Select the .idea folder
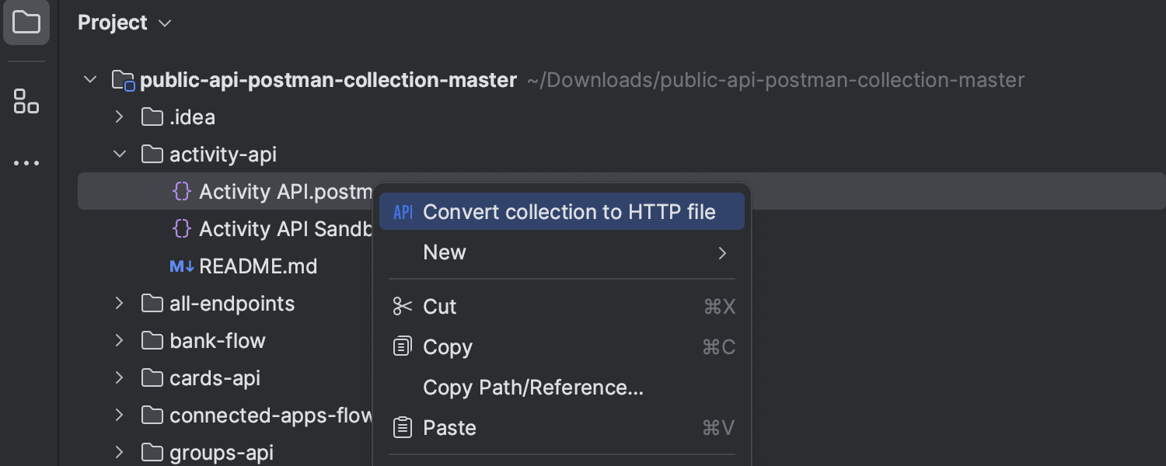The width and height of the screenshot is (1166, 466). point(192,117)
